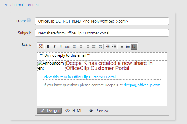The image size is (187, 124).
Task: Click deepa@officeclip.com email link
Action: pyautogui.click(x=142, y=85)
